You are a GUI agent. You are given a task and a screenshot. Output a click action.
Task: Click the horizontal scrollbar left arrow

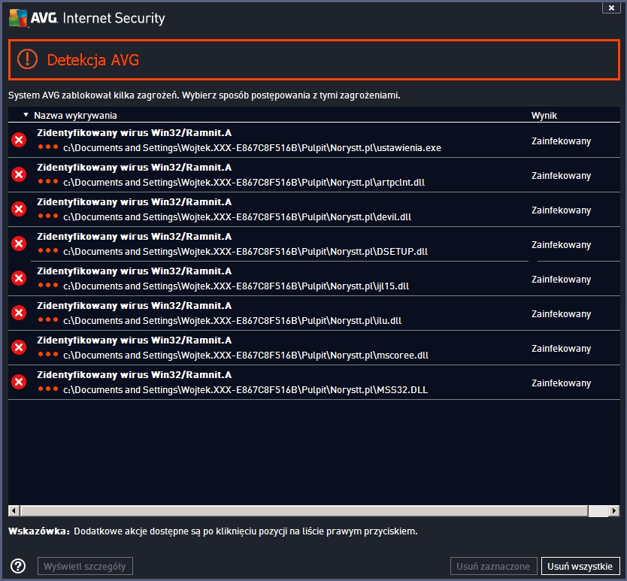[14, 510]
